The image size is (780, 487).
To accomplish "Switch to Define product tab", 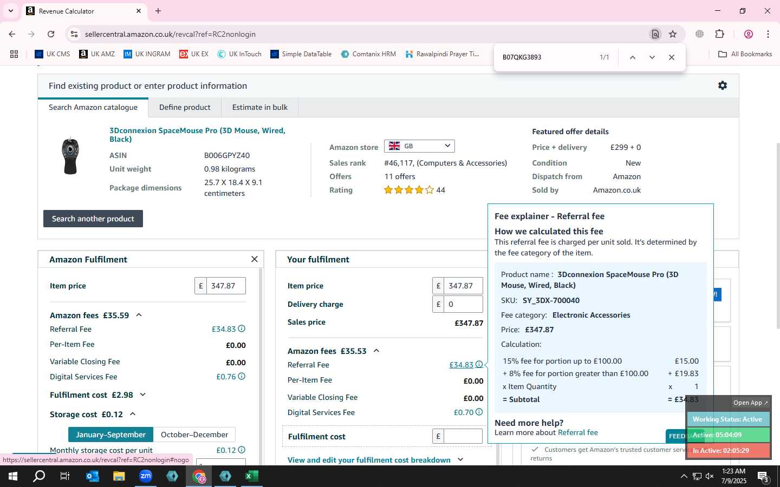I will pos(185,107).
